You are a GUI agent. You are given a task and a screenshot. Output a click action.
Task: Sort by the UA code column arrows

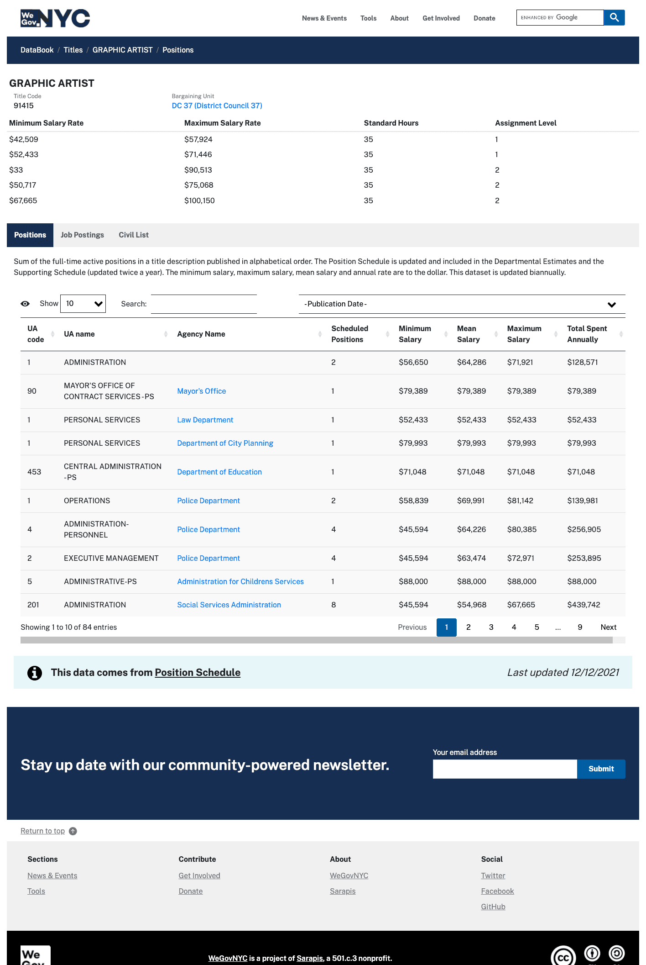52,334
